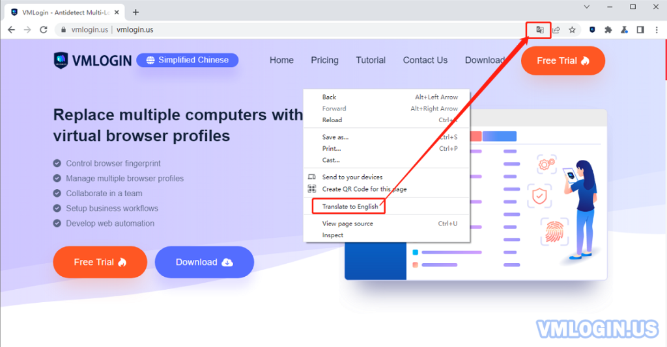Screen dimensions: 667x347
Task: Expand the tab search chevron
Action: [x=587, y=6]
